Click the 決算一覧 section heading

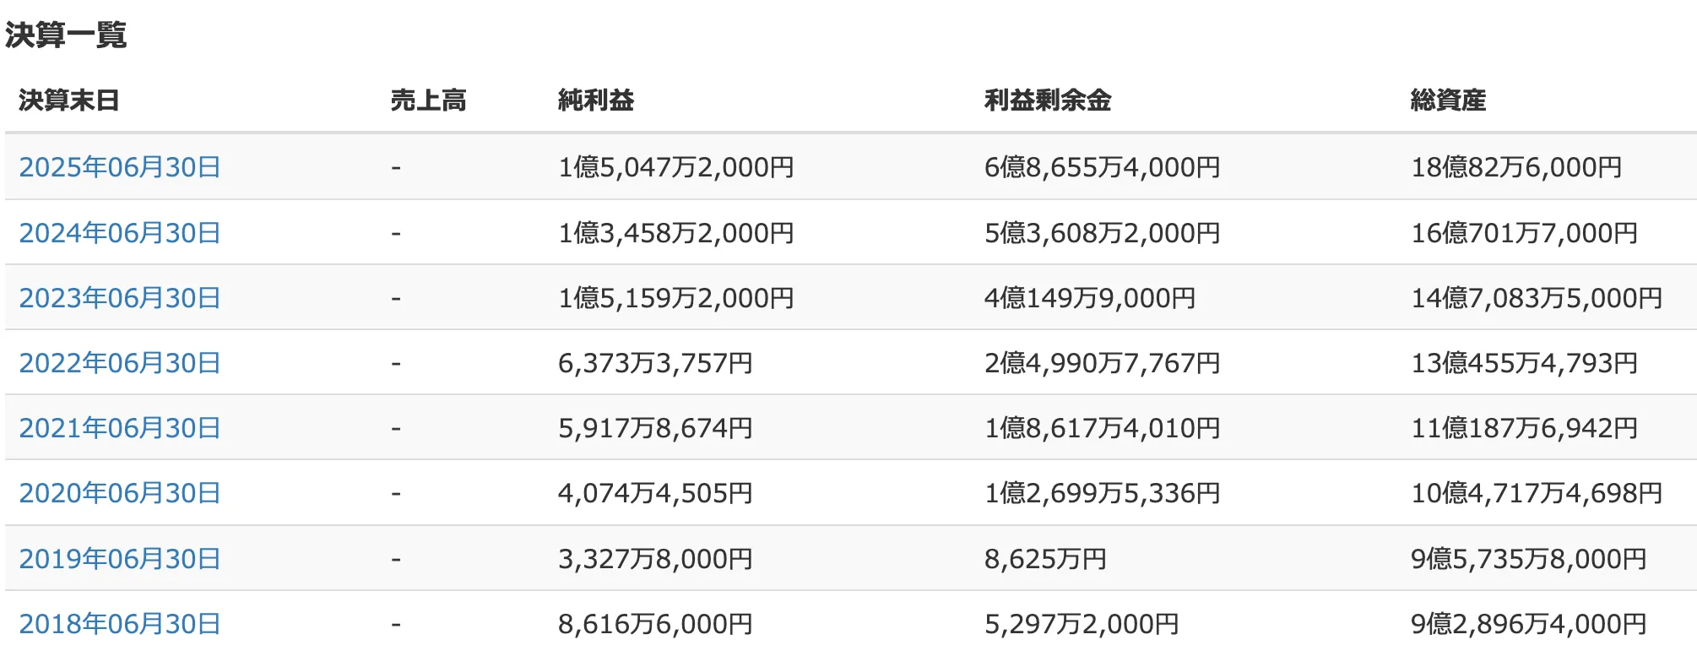tap(66, 35)
